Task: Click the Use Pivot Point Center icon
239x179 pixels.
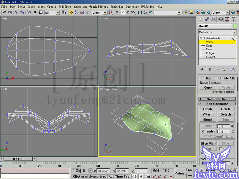Action: coord(110,12)
